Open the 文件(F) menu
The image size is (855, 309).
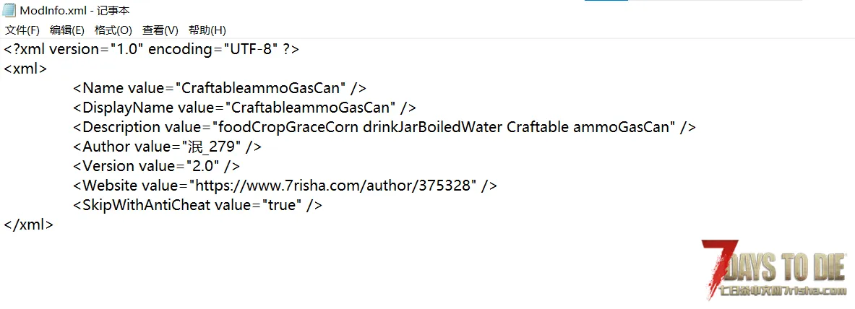tap(22, 30)
